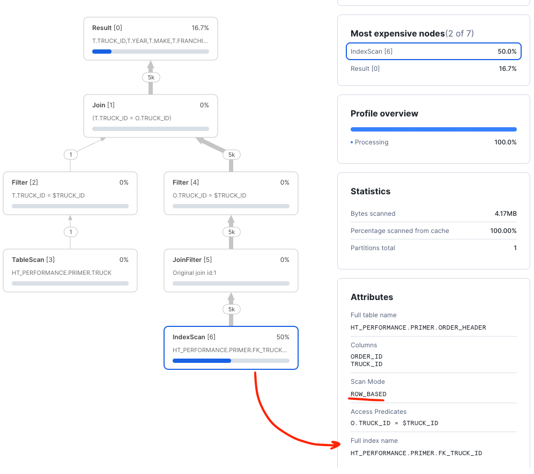Click the JoinFilter [5] node
The height and width of the screenshot is (474, 534).
(231, 270)
